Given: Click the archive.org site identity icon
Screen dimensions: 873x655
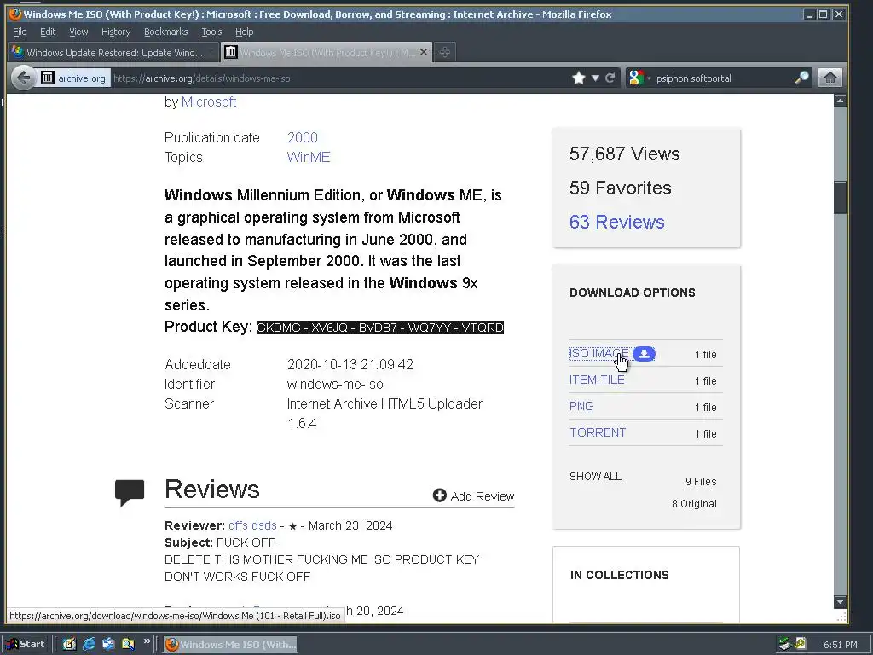Looking at the screenshot, I should (48, 78).
